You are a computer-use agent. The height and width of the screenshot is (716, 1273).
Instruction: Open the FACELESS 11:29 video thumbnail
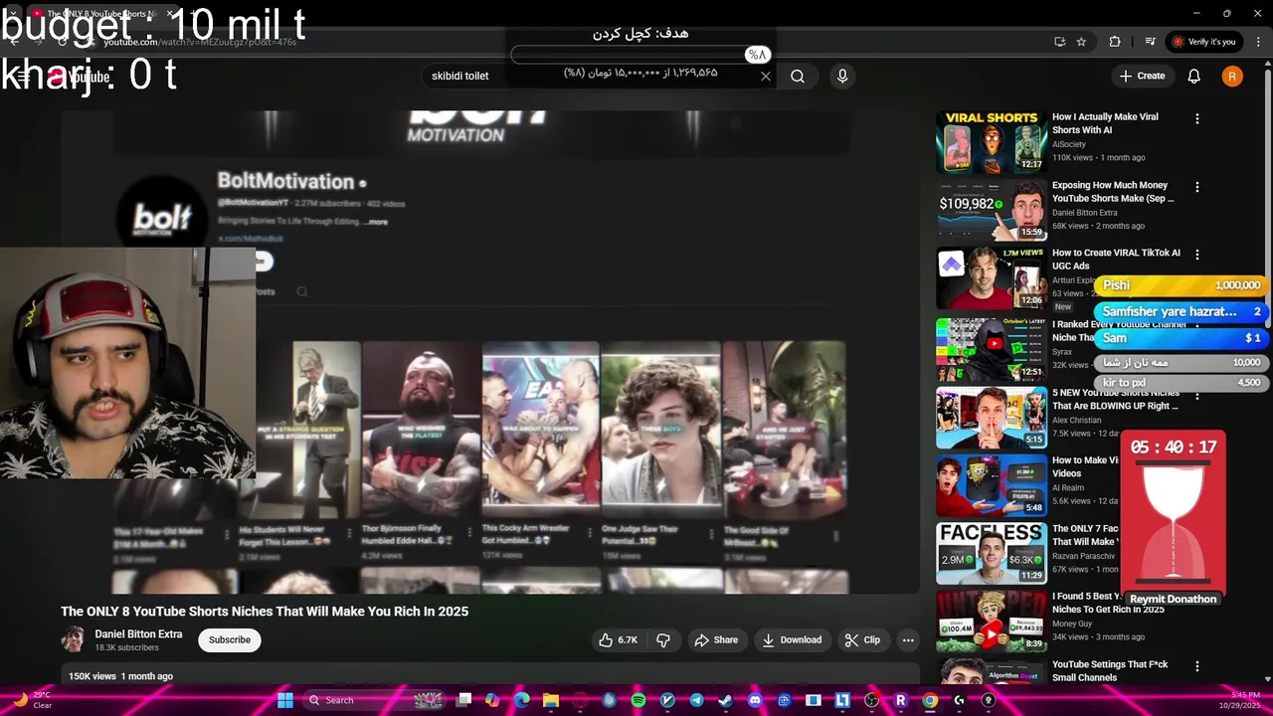(992, 553)
